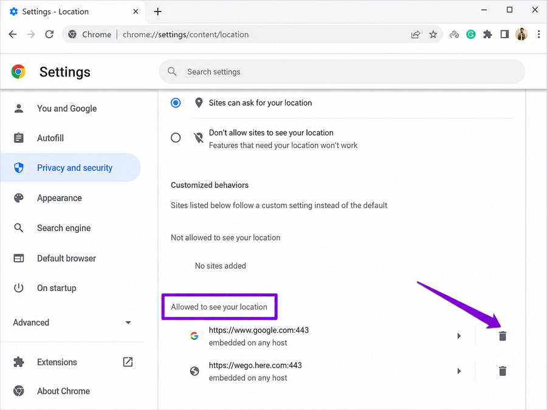Click the Google favicon in allowed list
The width and height of the screenshot is (547, 410).
click(x=194, y=336)
